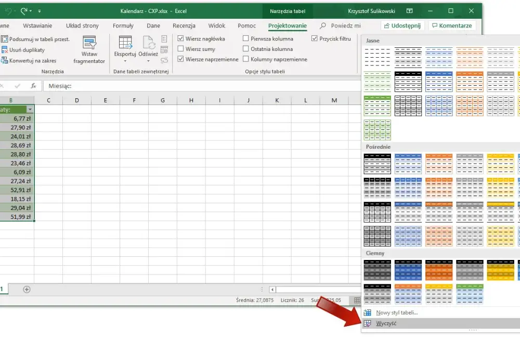Enable Kolumny naprzemienne checkbox

click(246, 59)
